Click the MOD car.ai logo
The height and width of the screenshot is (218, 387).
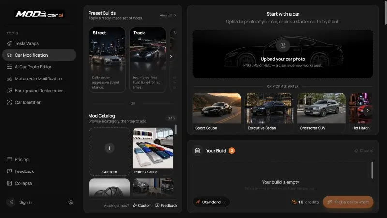[x=40, y=14]
